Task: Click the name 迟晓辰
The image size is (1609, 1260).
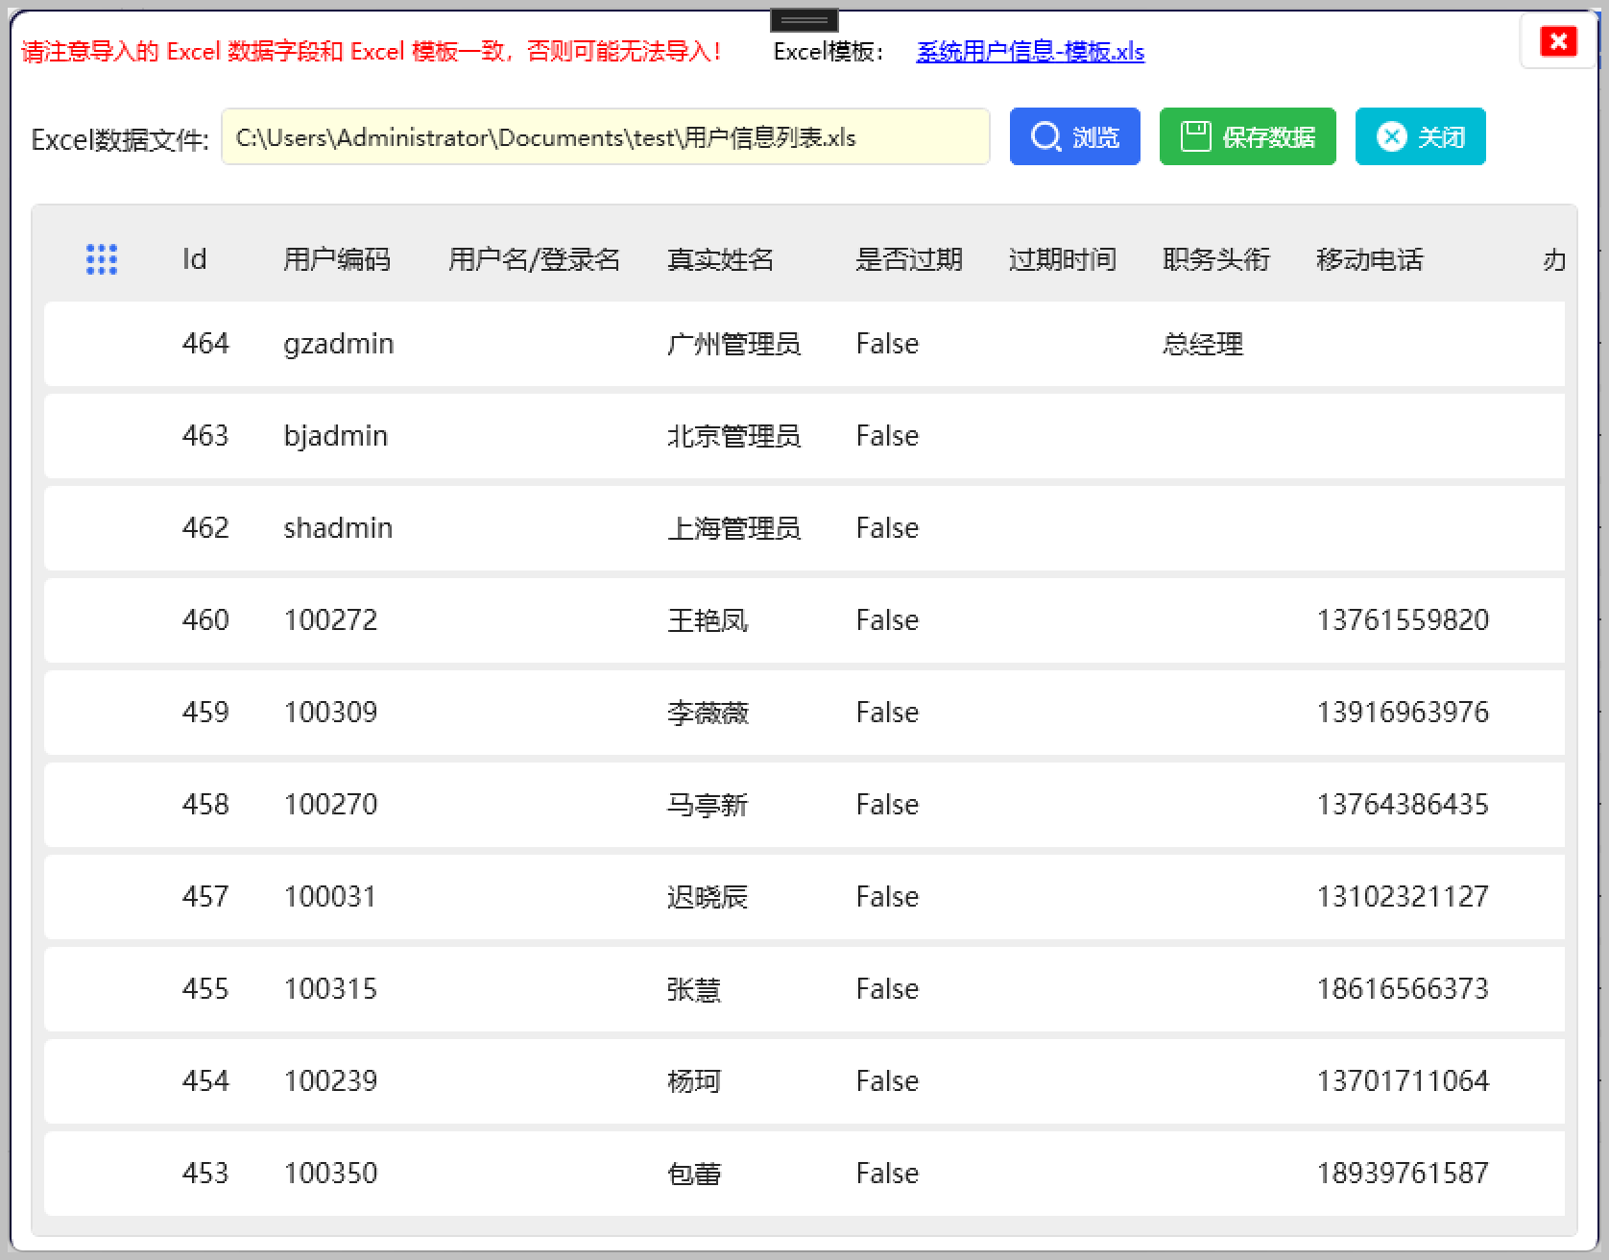Action: click(708, 897)
